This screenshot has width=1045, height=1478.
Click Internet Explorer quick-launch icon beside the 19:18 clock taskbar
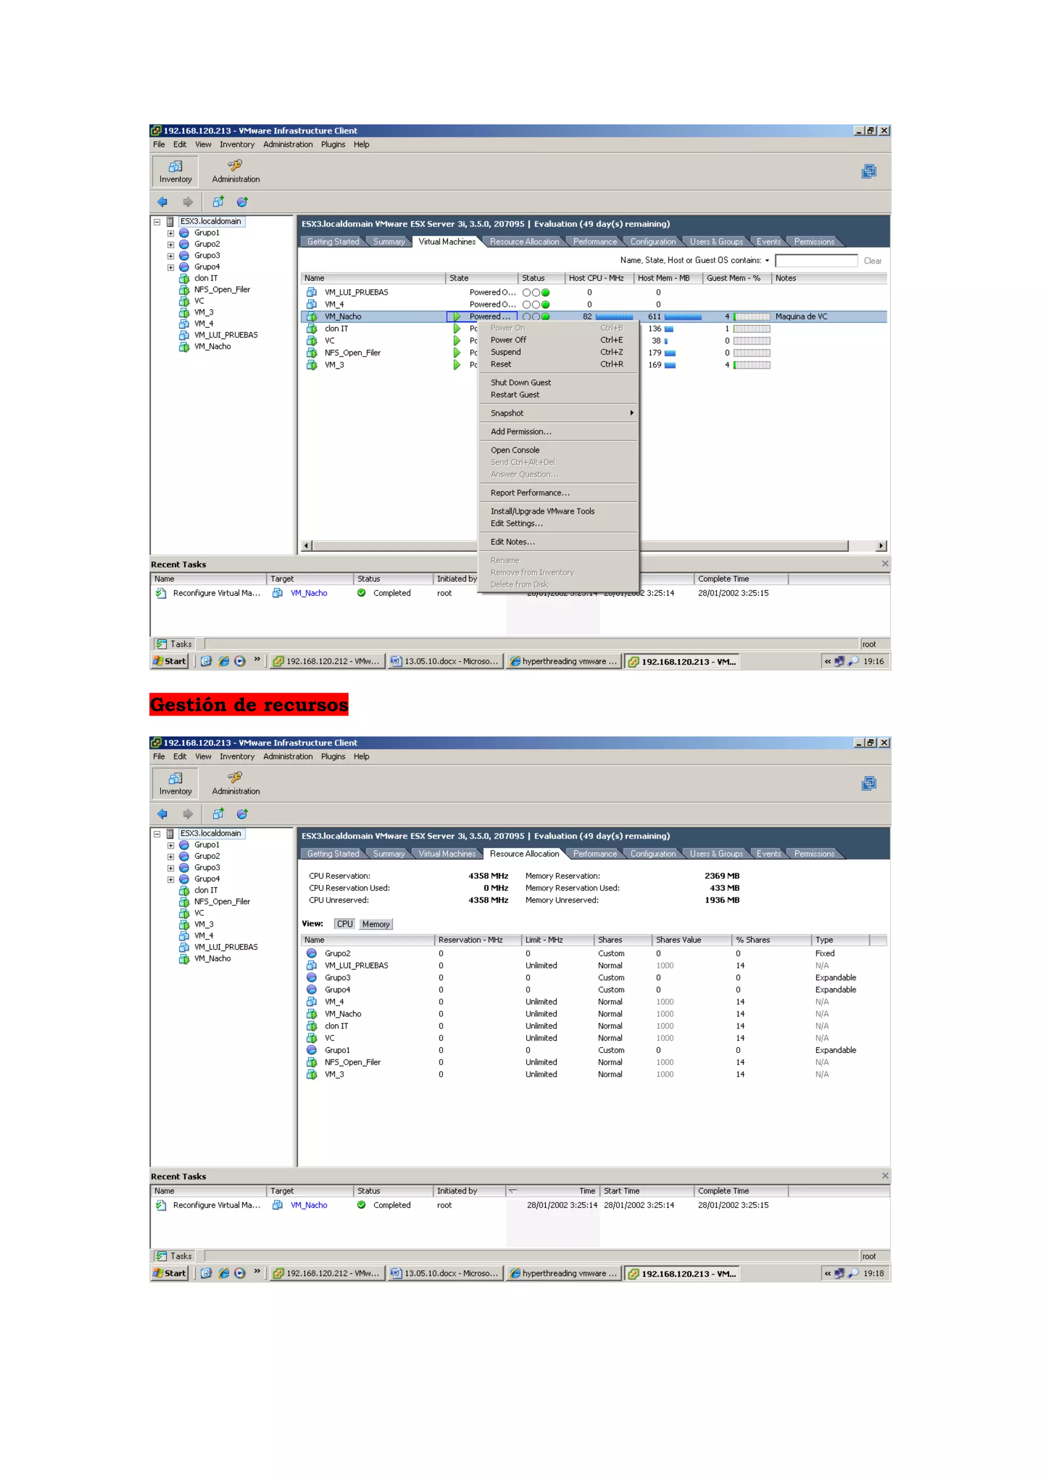coord(223,1273)
